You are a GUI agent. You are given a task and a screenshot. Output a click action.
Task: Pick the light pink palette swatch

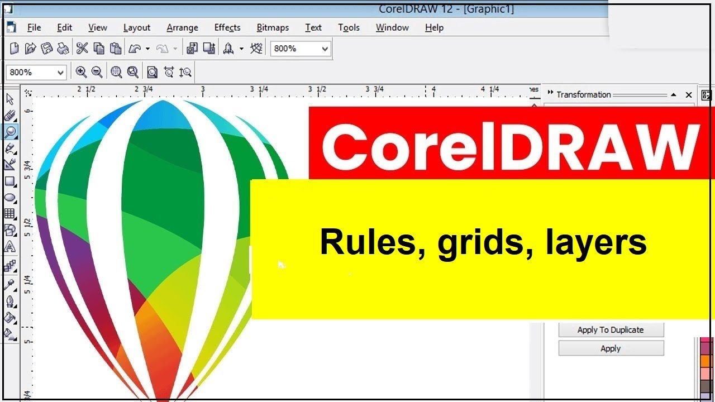coord(706,373)
